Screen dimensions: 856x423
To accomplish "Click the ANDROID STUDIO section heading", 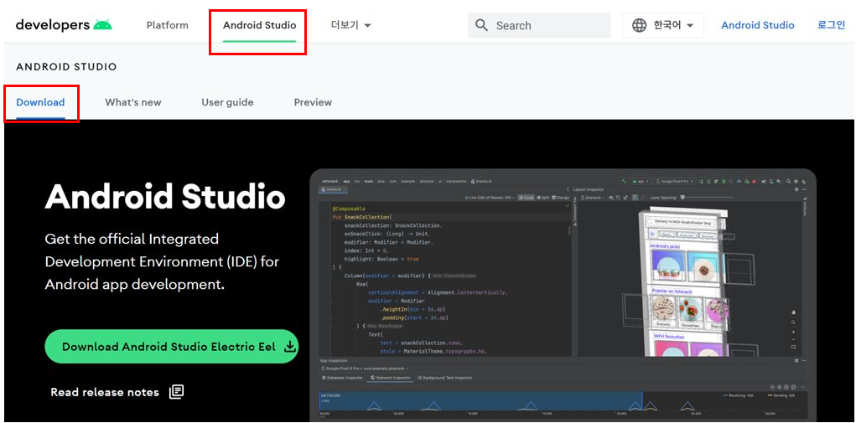I will 66,67.
